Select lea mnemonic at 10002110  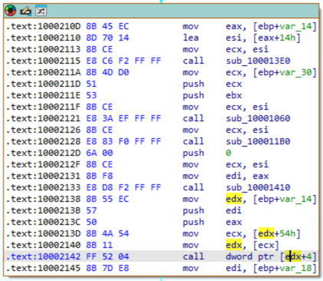pyautogui.click(x=190, y=38)
